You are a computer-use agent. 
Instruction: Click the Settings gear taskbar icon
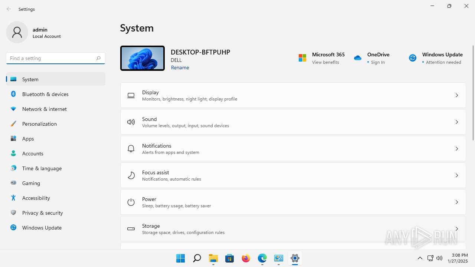pyautogui.click(x=295, y=258)
